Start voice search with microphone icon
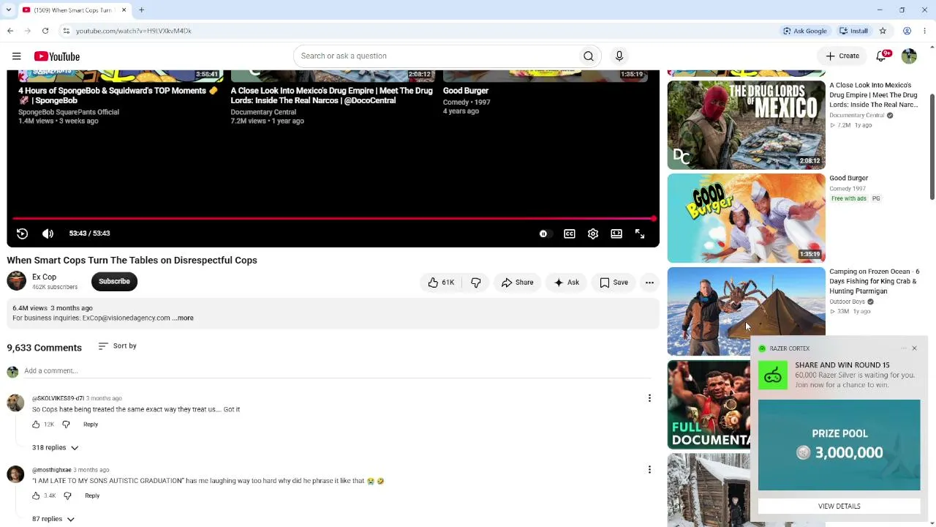Image resolution: width=936 pixels, height=527 pixels. pos(619,56)
